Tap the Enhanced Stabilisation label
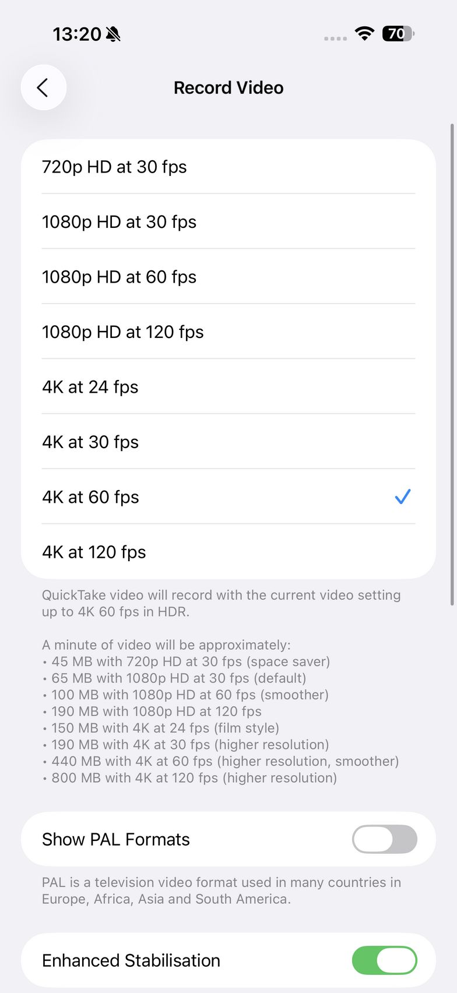This screenshot has height=993, width=457. tap(131, 960)
